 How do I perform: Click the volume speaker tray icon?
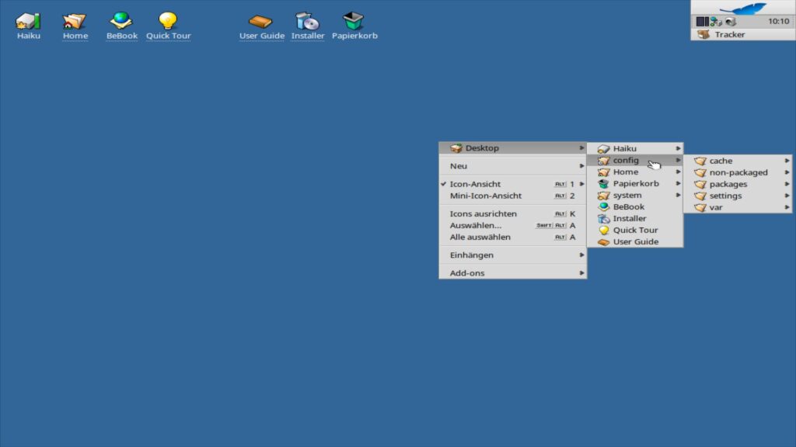click(730, 21)
